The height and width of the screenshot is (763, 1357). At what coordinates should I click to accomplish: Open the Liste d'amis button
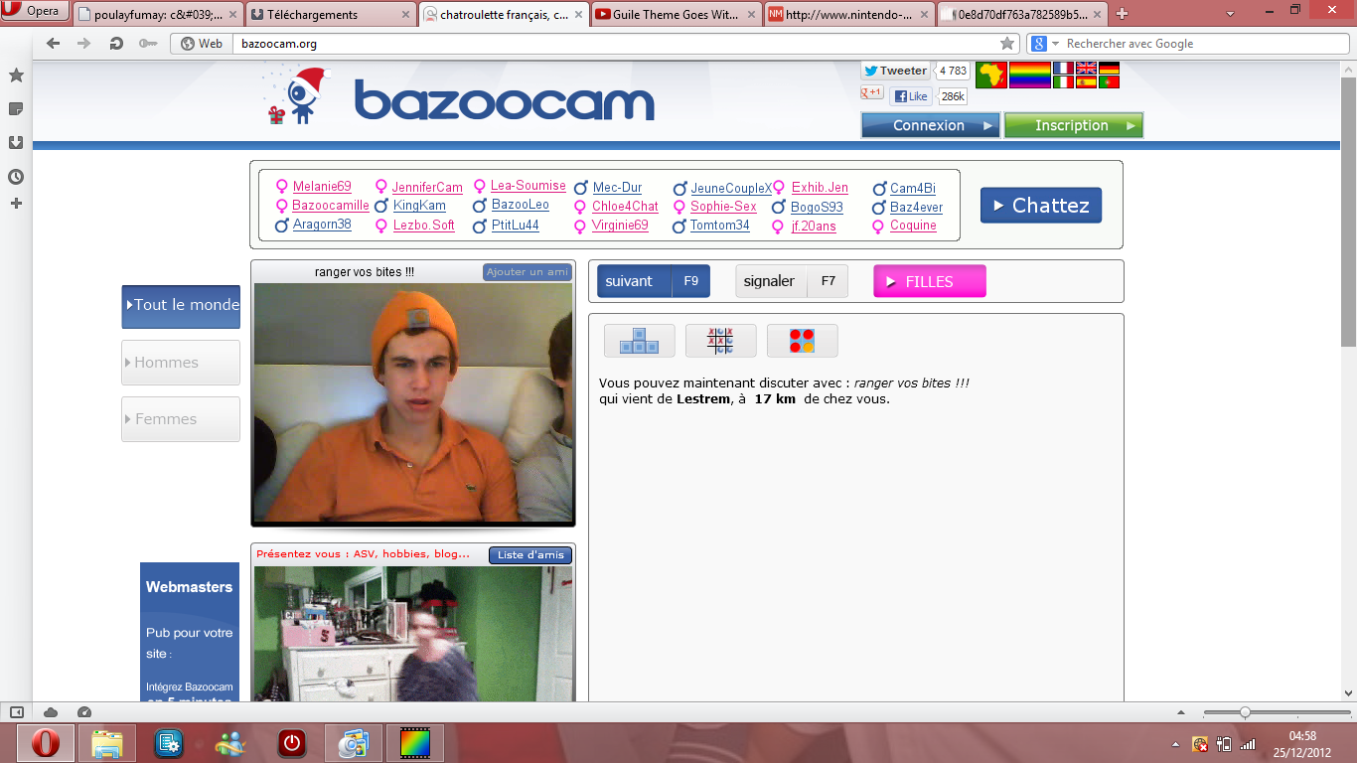point(530,555)
